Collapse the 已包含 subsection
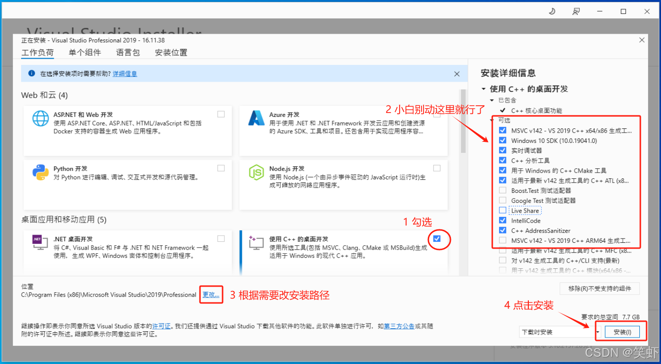Viewport: 661px width, 364px height. [492, 100]
